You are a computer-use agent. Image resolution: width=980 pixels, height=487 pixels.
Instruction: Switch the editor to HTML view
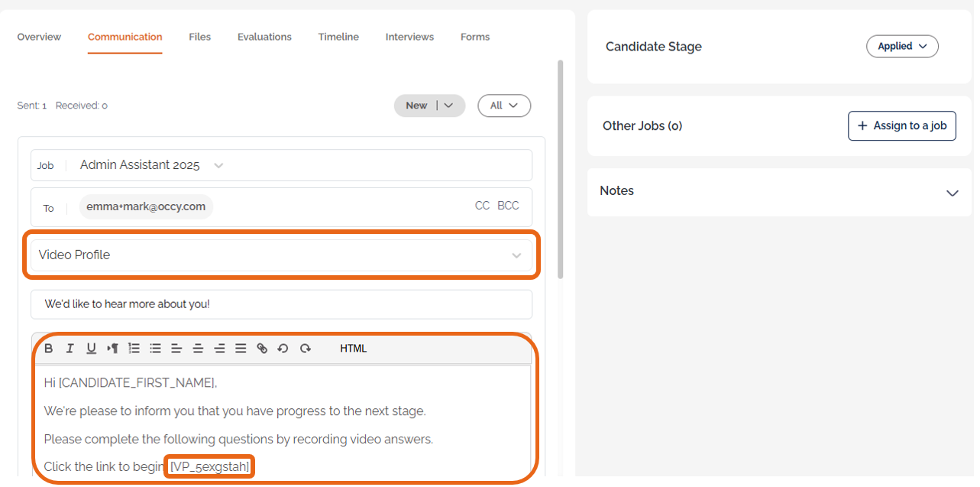click(354, 349)
